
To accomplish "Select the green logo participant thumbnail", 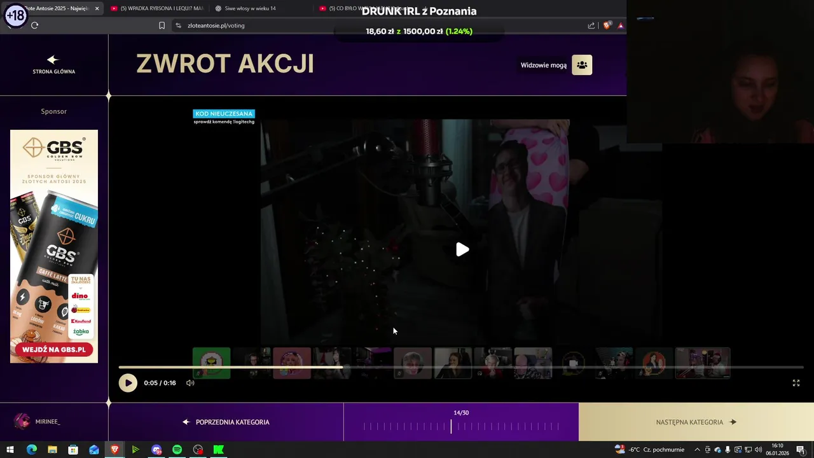I will [211, 363].
